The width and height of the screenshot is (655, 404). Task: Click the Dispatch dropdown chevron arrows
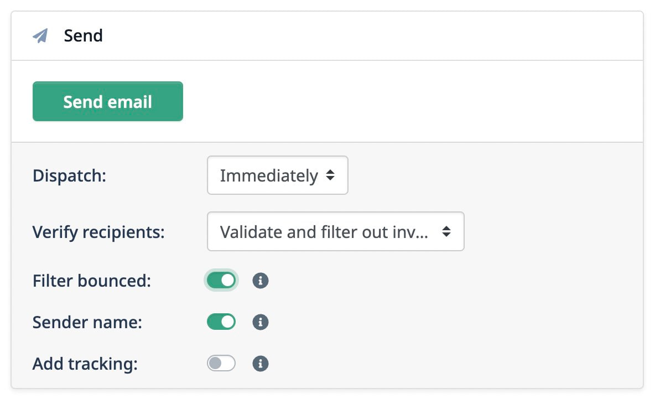(331, 175)
